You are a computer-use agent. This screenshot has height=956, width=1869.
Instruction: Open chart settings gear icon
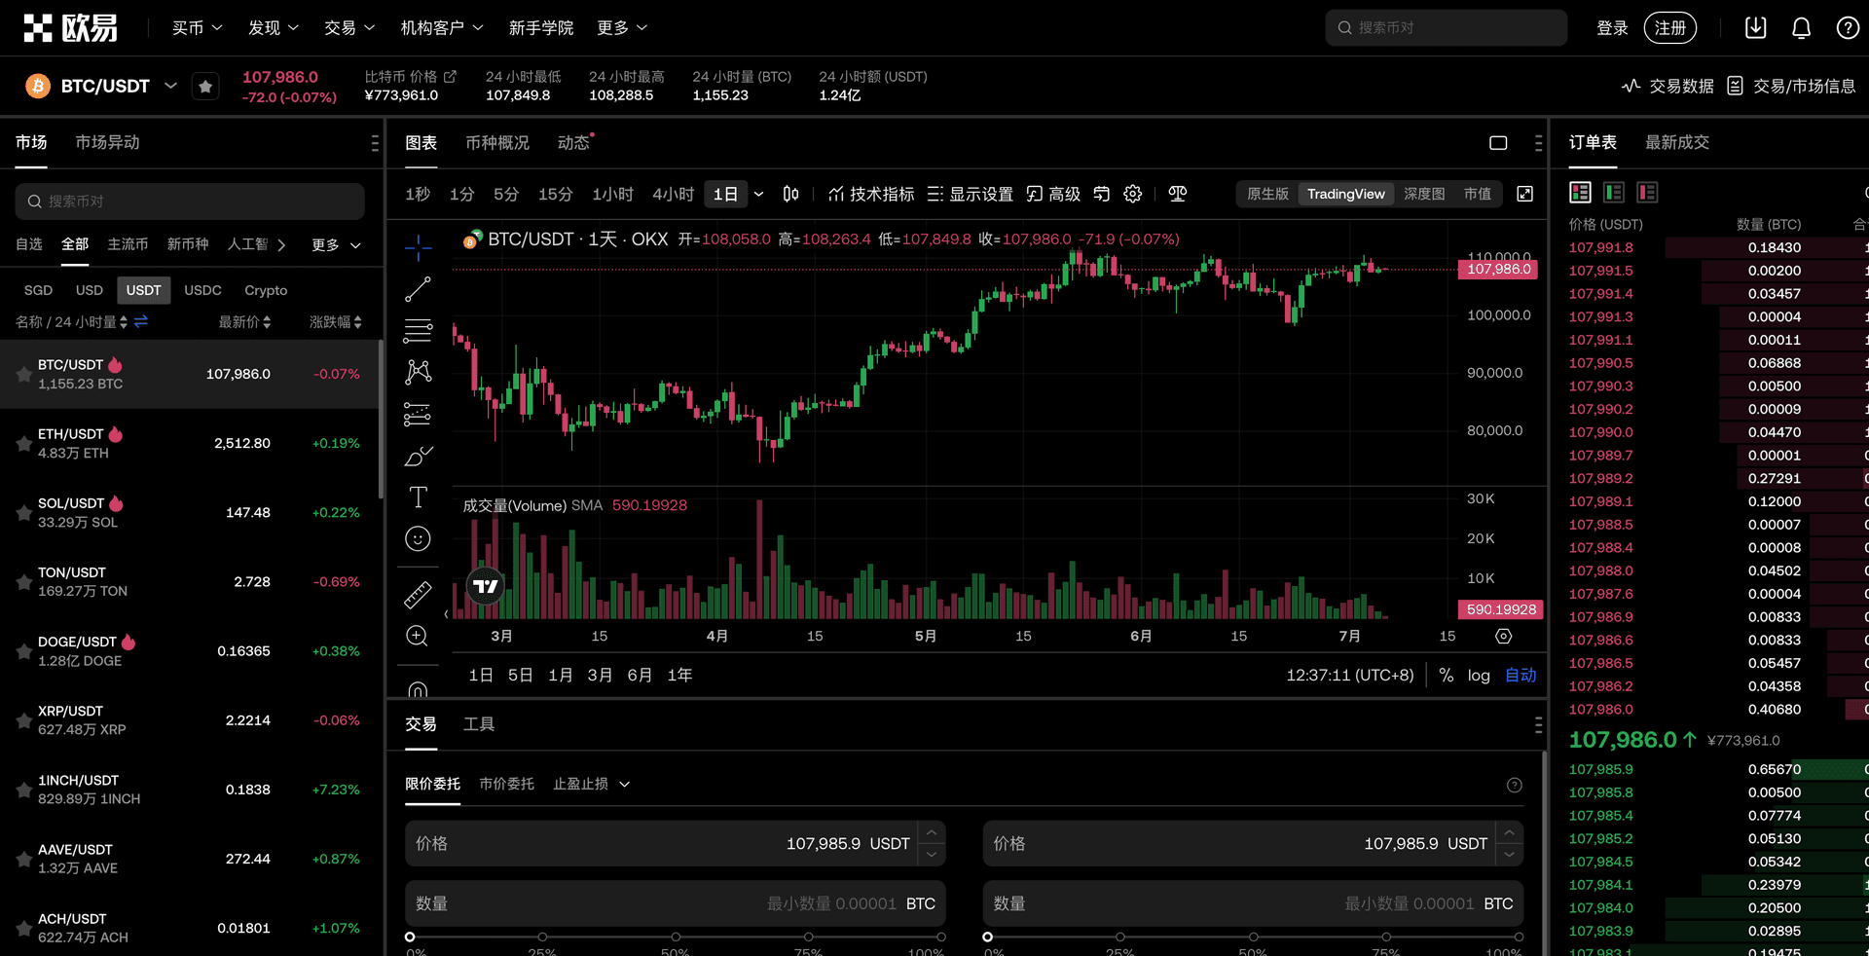click(x=1132, y=194)
